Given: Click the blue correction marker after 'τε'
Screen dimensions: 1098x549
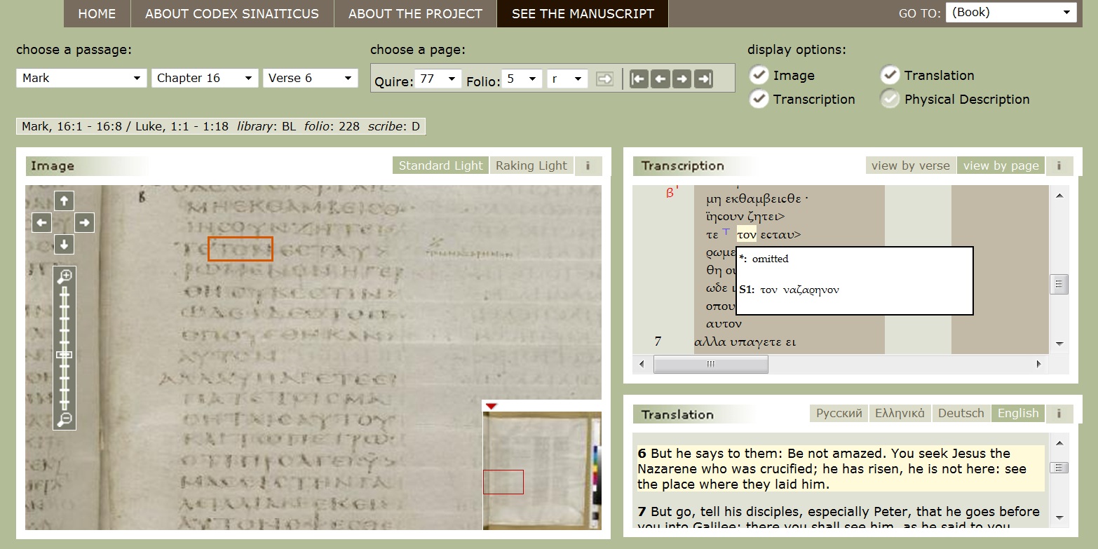Looking at the screenshot, I should click(x=726, y=231).
